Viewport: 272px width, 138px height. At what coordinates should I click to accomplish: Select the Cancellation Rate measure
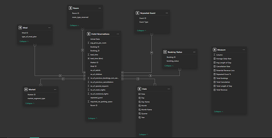[x=223, y=66]
